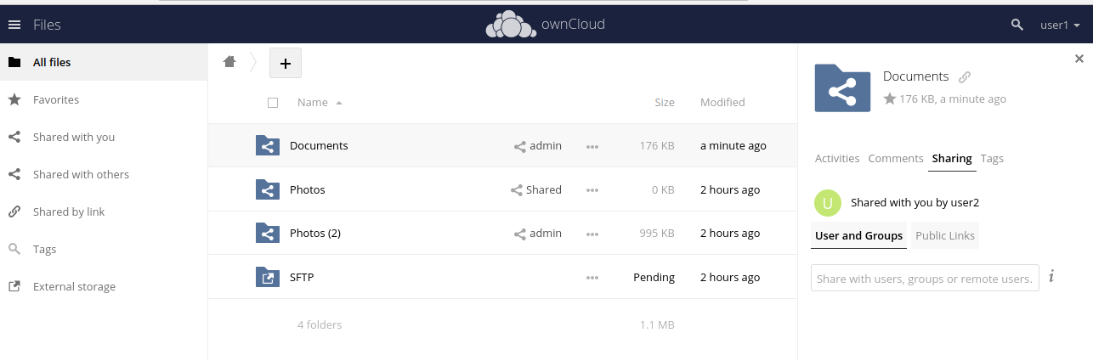Toggle the select-all files checkbox

coord(273,103)
